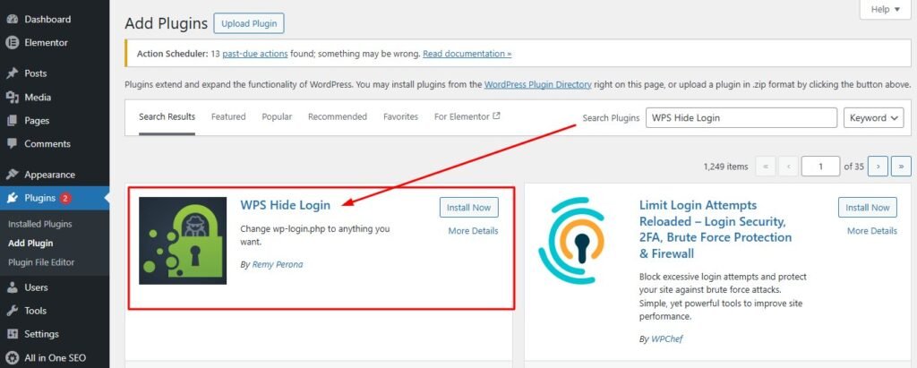This screenshot has height=368, width=917.
Task: Open the Tools menu label
Action: pyautogui.click(x=36, y=311)
